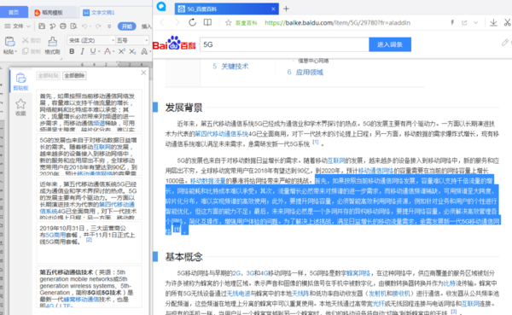
Task: Click clipboard item starting with 第五代移动通信技术
Action: [x=89, y=286]
